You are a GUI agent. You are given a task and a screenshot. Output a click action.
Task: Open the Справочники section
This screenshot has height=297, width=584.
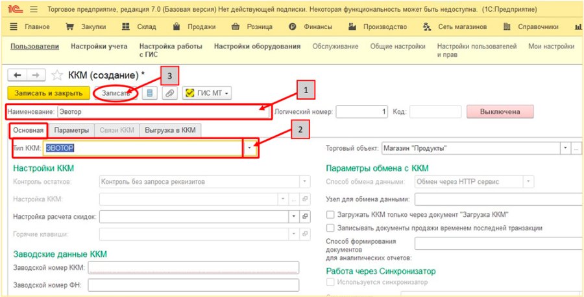coord(531,27)
